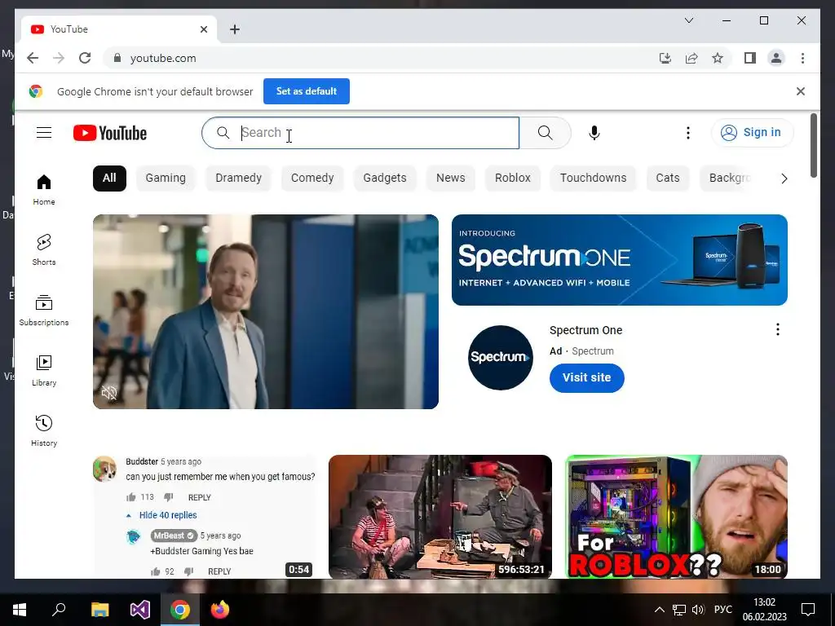Click the share page icon
This screenshot has width=835, height=626.
691,58
